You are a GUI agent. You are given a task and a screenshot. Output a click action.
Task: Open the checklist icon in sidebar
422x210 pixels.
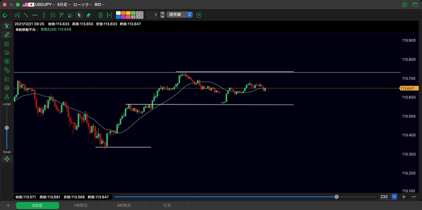coord(7,79)
